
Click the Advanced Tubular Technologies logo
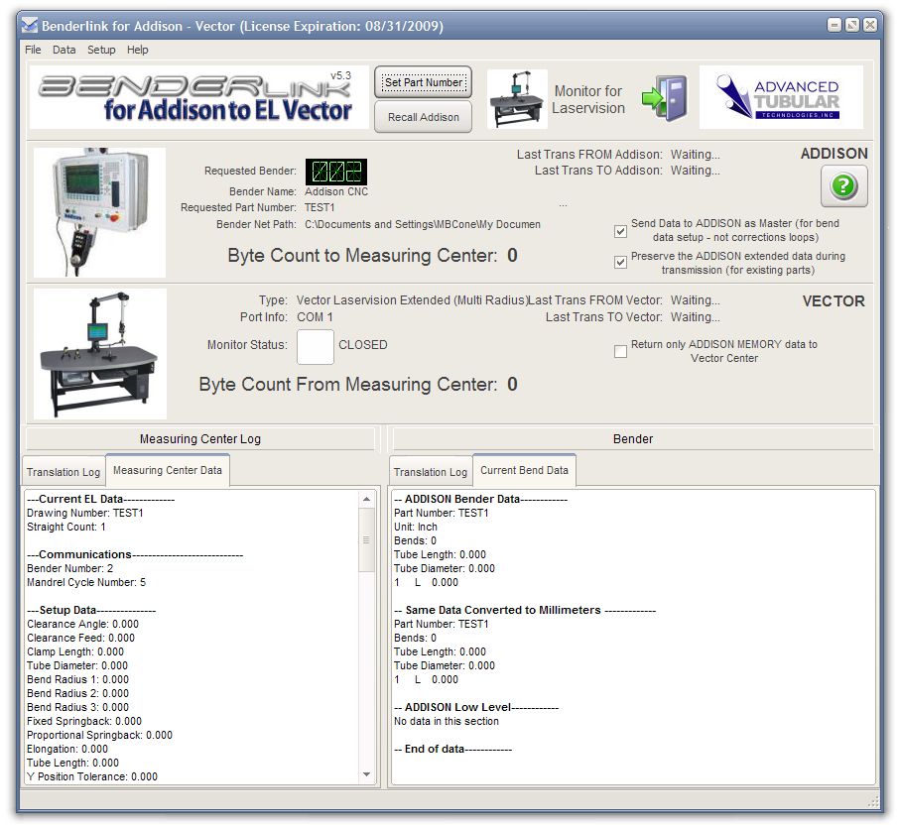coord(781,98)
